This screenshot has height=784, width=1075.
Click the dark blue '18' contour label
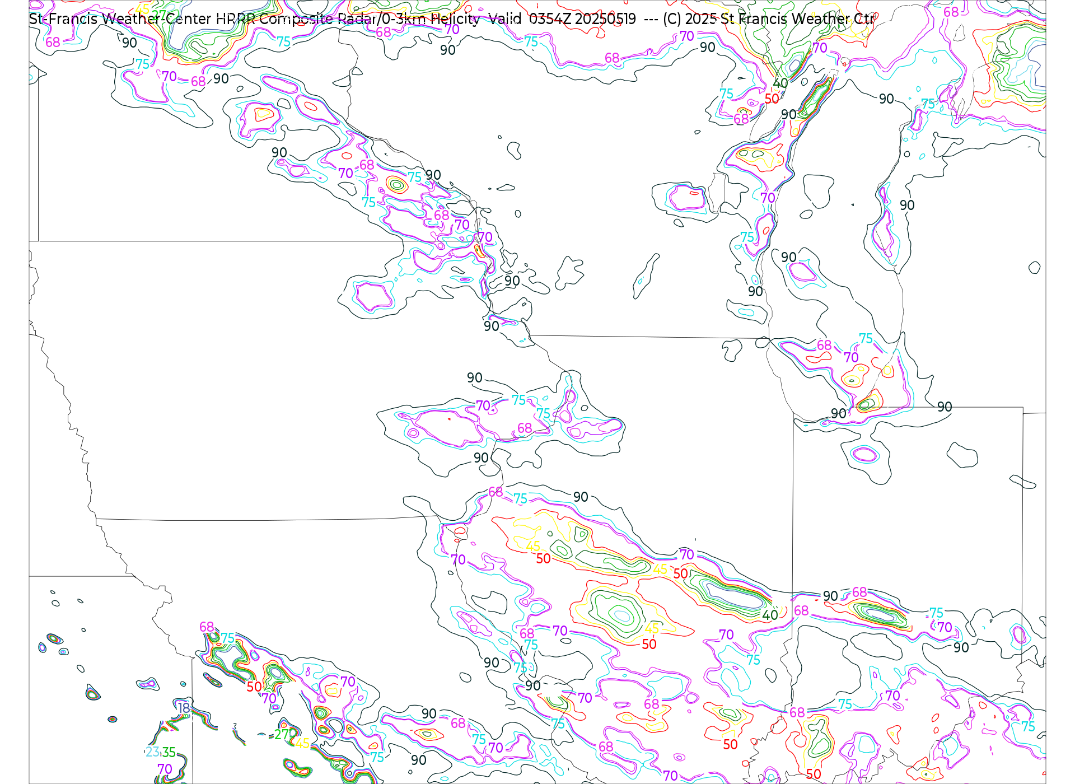pos(184,708)
